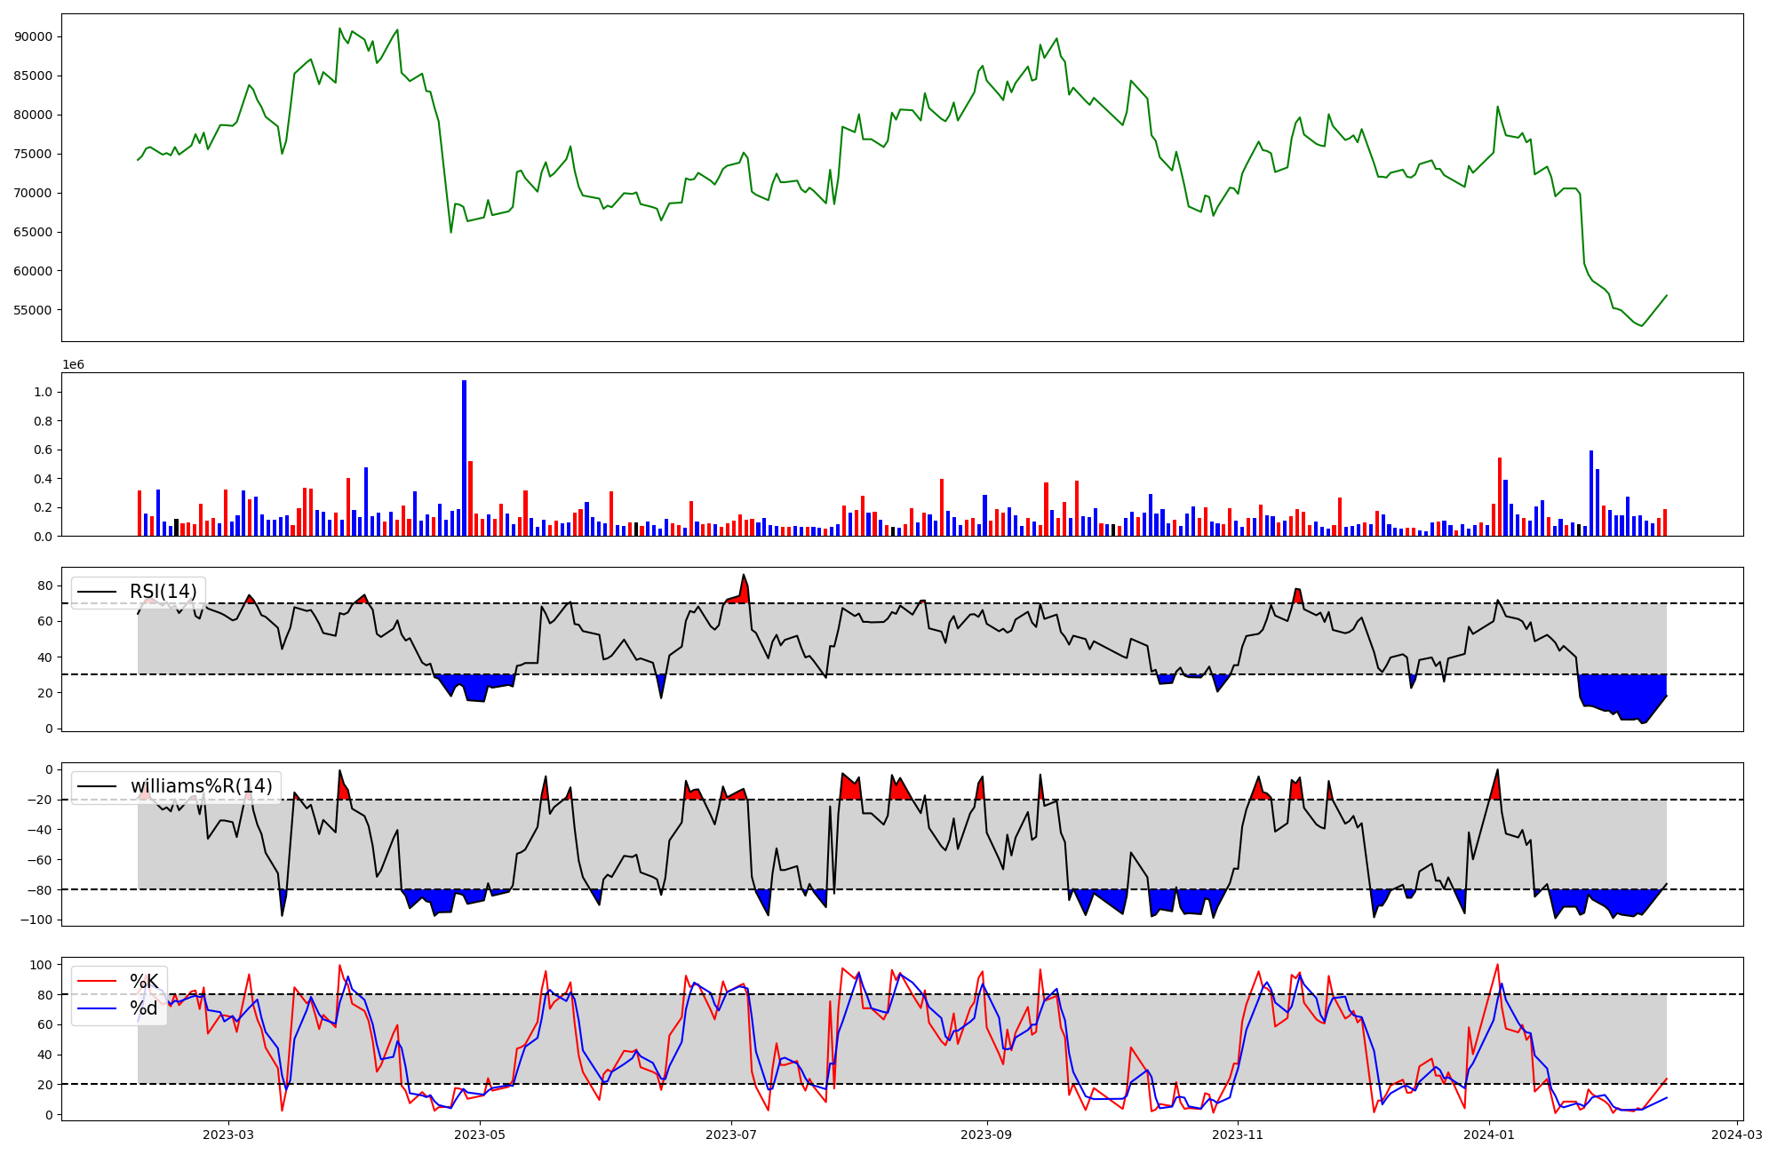Click the 2024-01 x-axis date label
1777x1155 pixels.
1489,1135
